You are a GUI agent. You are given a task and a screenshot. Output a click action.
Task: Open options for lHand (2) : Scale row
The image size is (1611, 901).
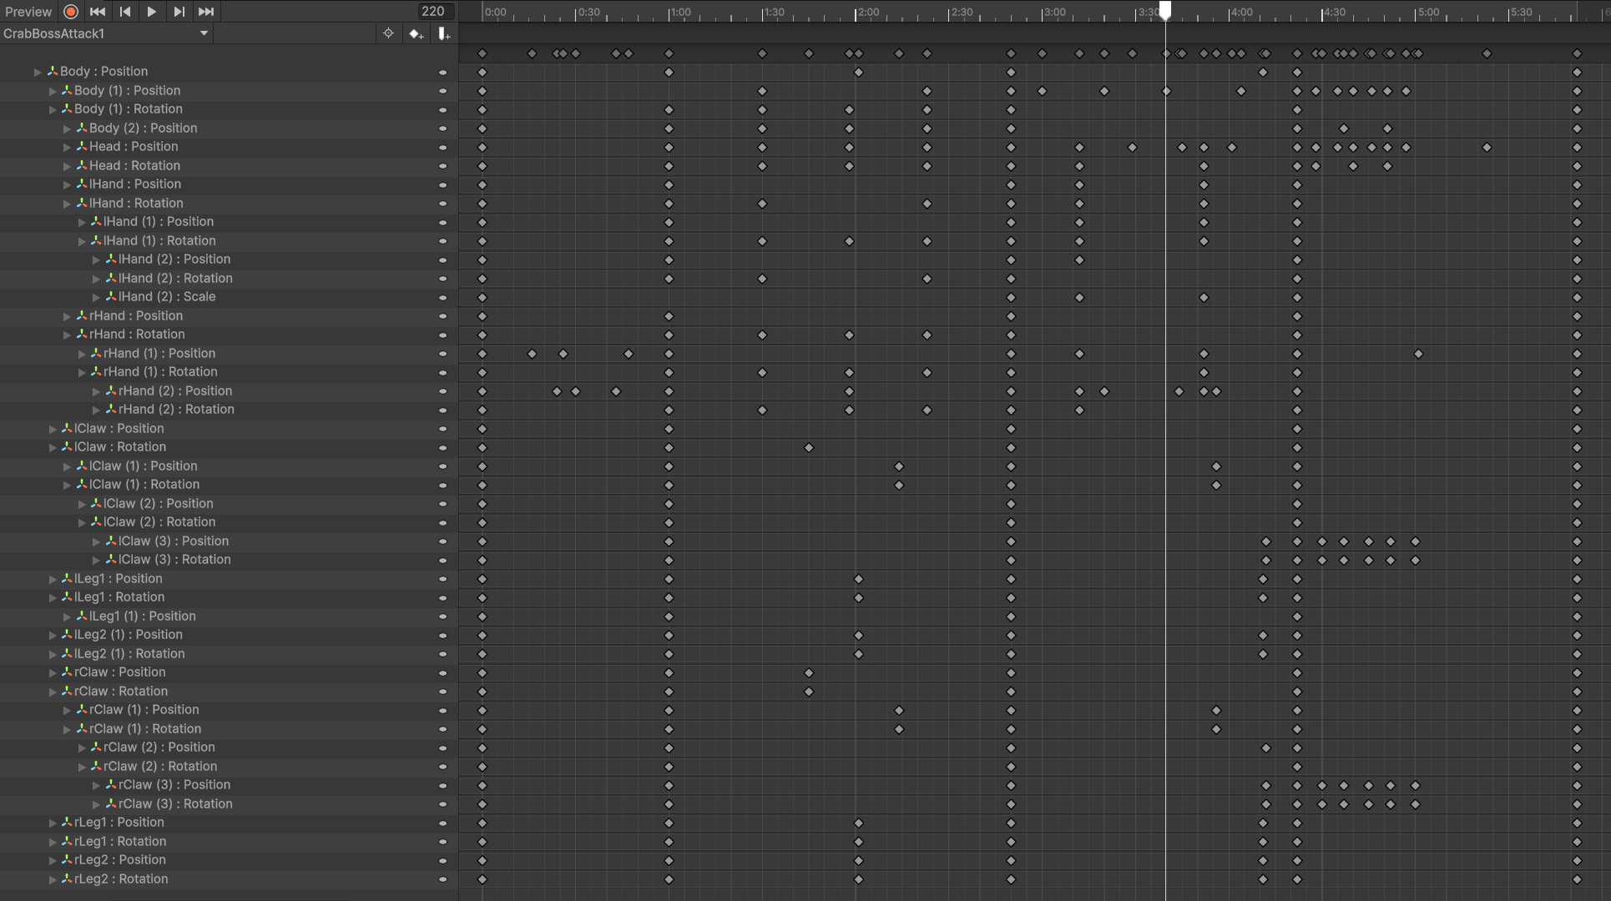tap(442, 298)
